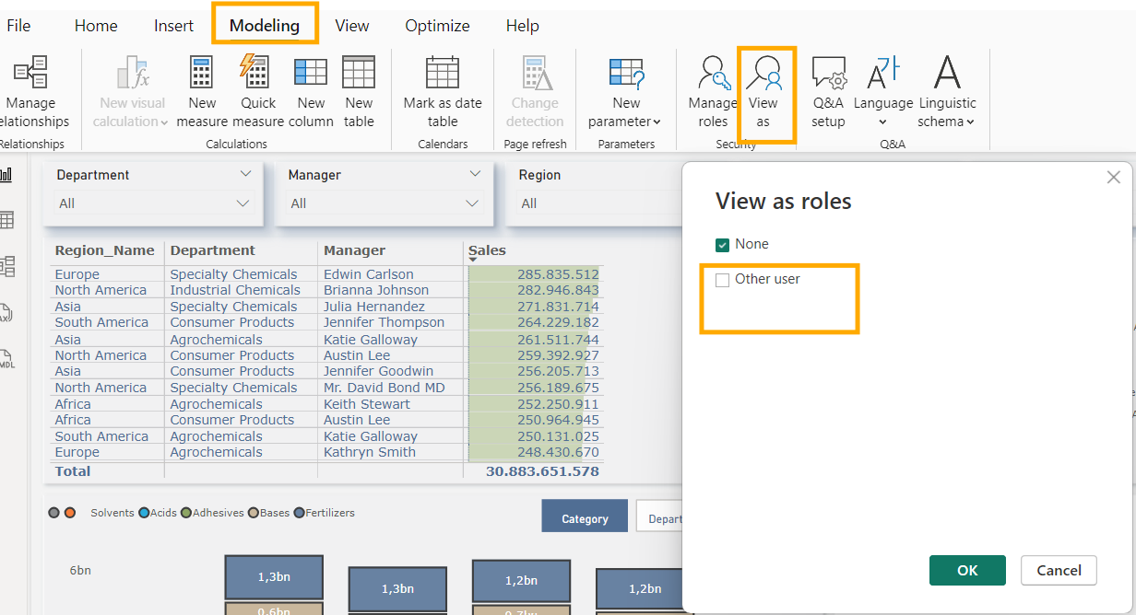Screen dimensions: 1136x615
Task: Click the Adhesives legend color marker
Action: tap(186, 513)
